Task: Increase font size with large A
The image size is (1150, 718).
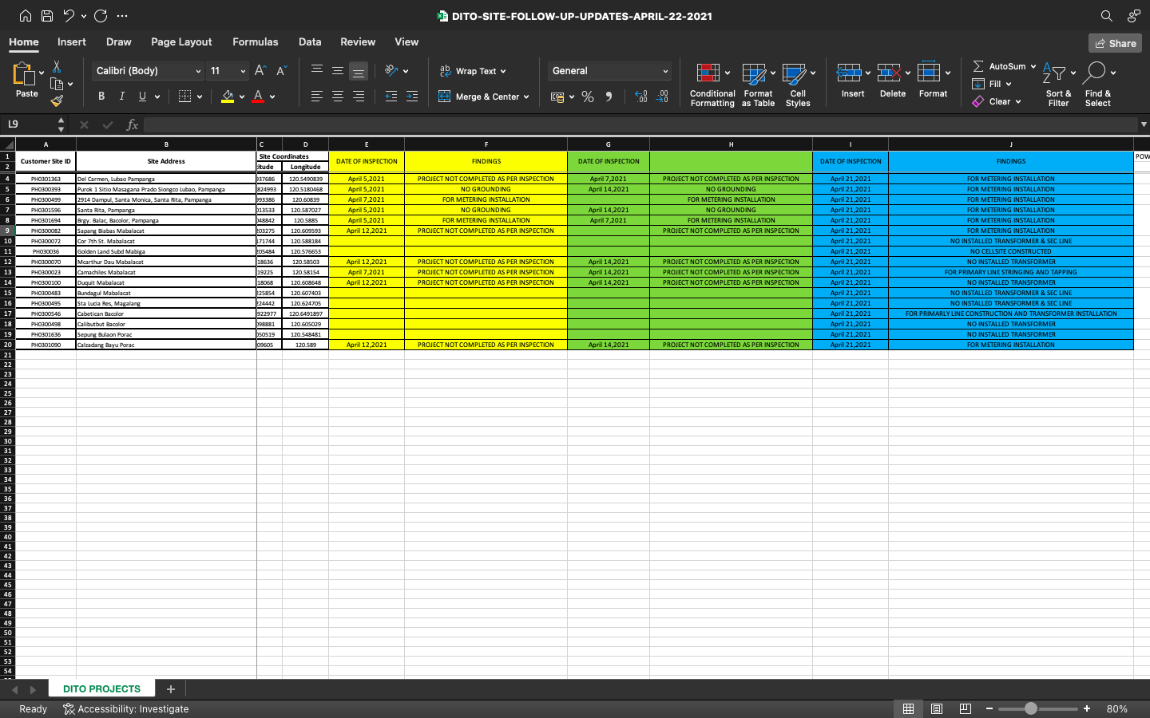Action: (260, 71)
